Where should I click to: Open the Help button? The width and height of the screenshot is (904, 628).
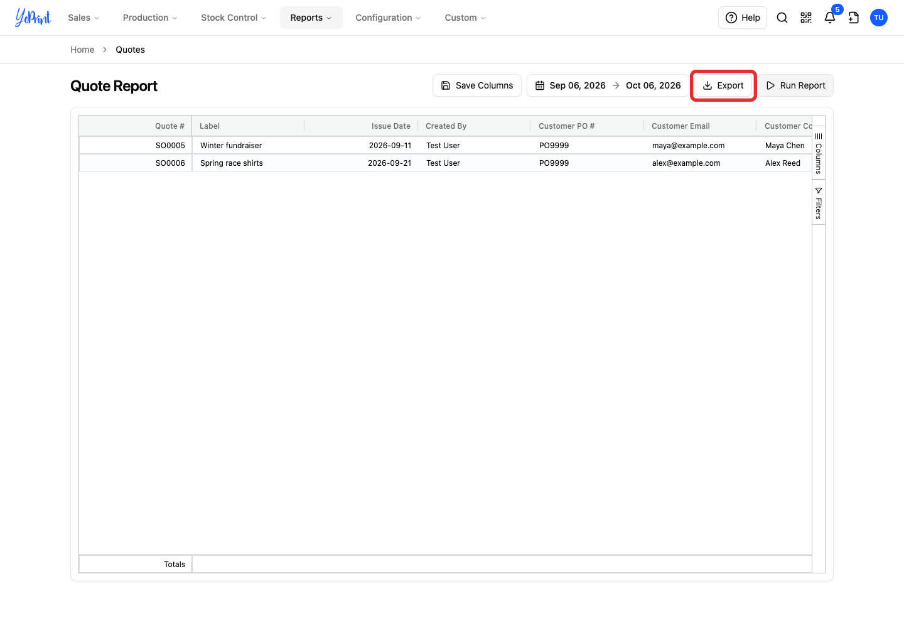pyautogui.click(x=743, y=18)
